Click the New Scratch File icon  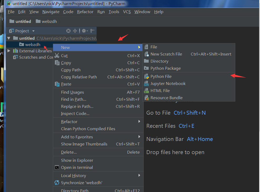coord(147,54)
